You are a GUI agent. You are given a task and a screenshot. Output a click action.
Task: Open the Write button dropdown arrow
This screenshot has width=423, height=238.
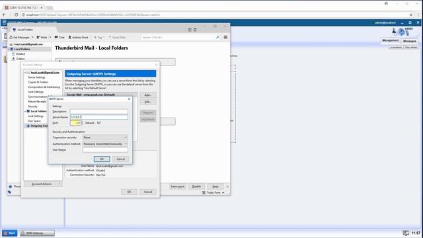(x=50, y=37)
